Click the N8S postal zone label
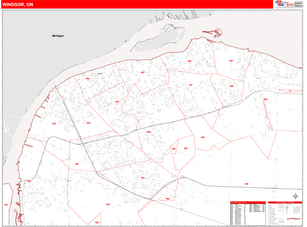The image size is (307, 227). (x=189, y=61)
